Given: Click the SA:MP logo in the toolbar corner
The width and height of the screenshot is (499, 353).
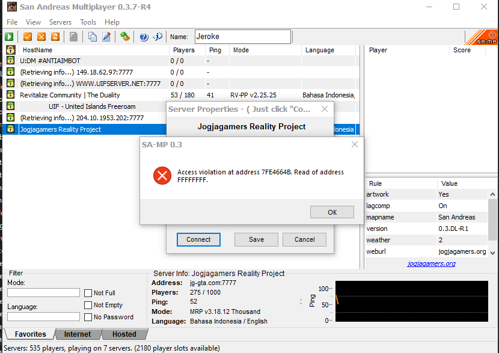Looking at the screenshot, I should (482, 37).
